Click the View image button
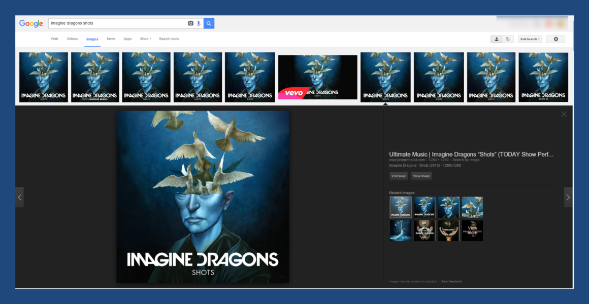Screen dimensions: 589x304 click(422, 176)
